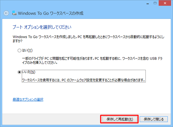The image size is (173, 127).
Task: Click the Windows To Go wizard icon
Action: [x=14, y=13]
